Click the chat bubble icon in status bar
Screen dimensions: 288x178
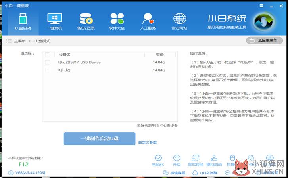pyautogui.click(x=228, y=173)
